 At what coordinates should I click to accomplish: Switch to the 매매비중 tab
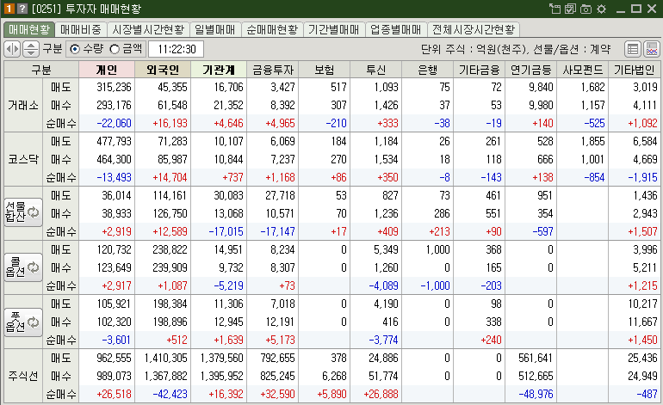80,29
